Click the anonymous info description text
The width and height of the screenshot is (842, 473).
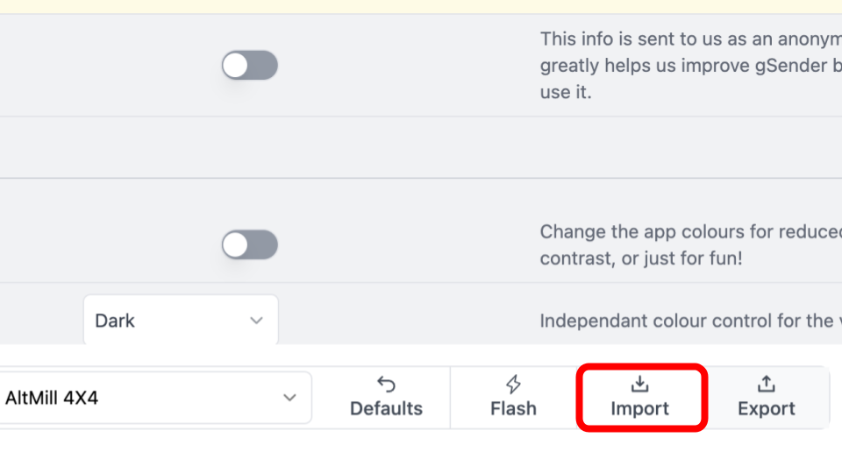[x=684, y=66]
